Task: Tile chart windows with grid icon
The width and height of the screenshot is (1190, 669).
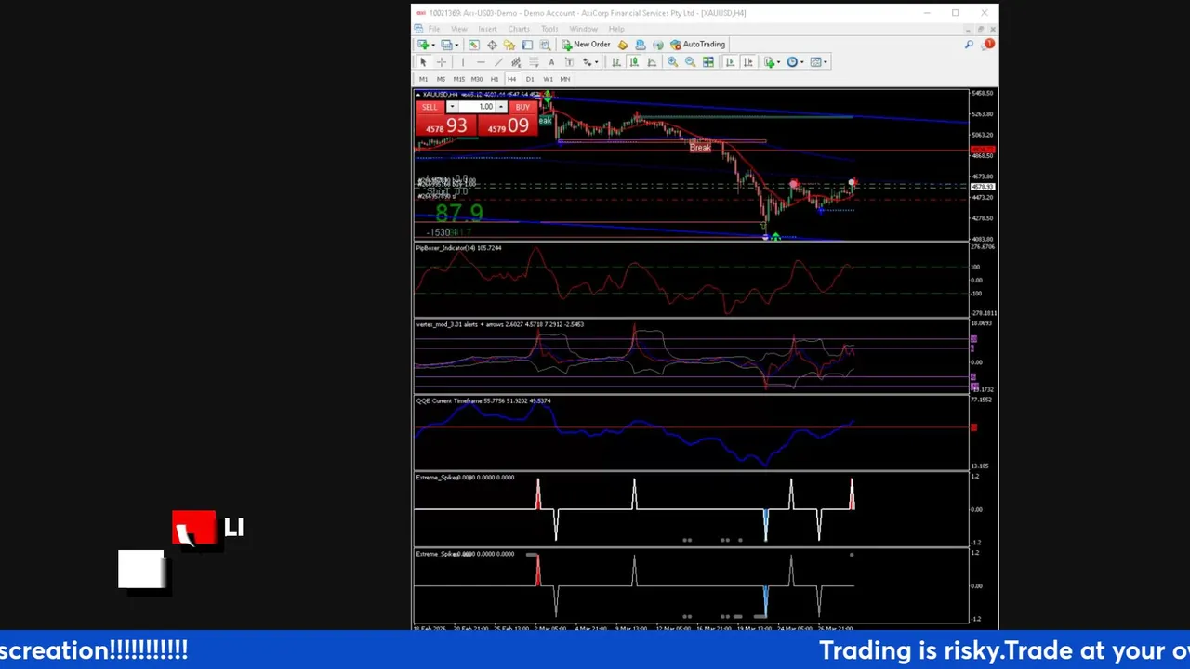Action: click(x=708, y=62)
